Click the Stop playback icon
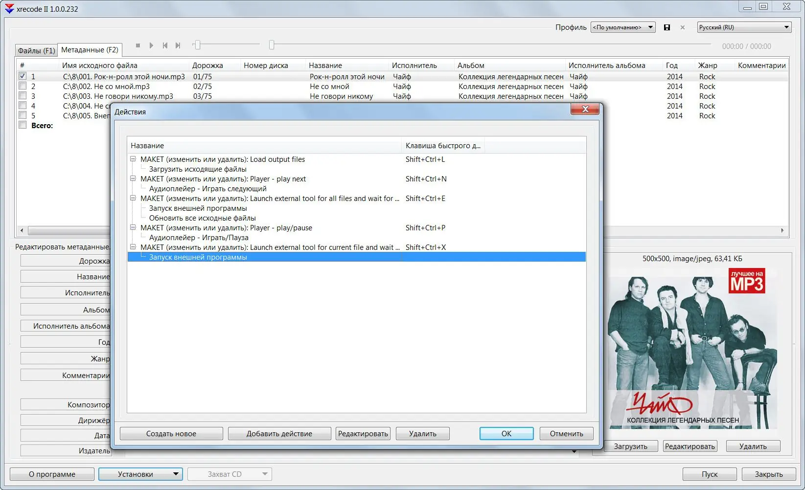The width and height of the screenshot is (805, 490). click(138, 45)
